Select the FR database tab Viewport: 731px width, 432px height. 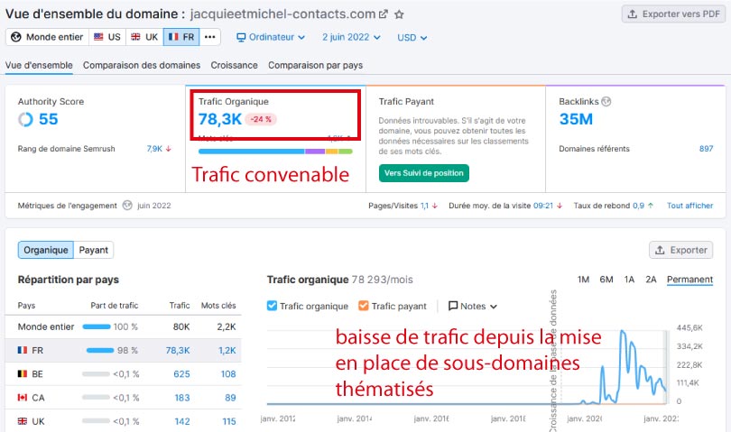(x=181, y=37)
